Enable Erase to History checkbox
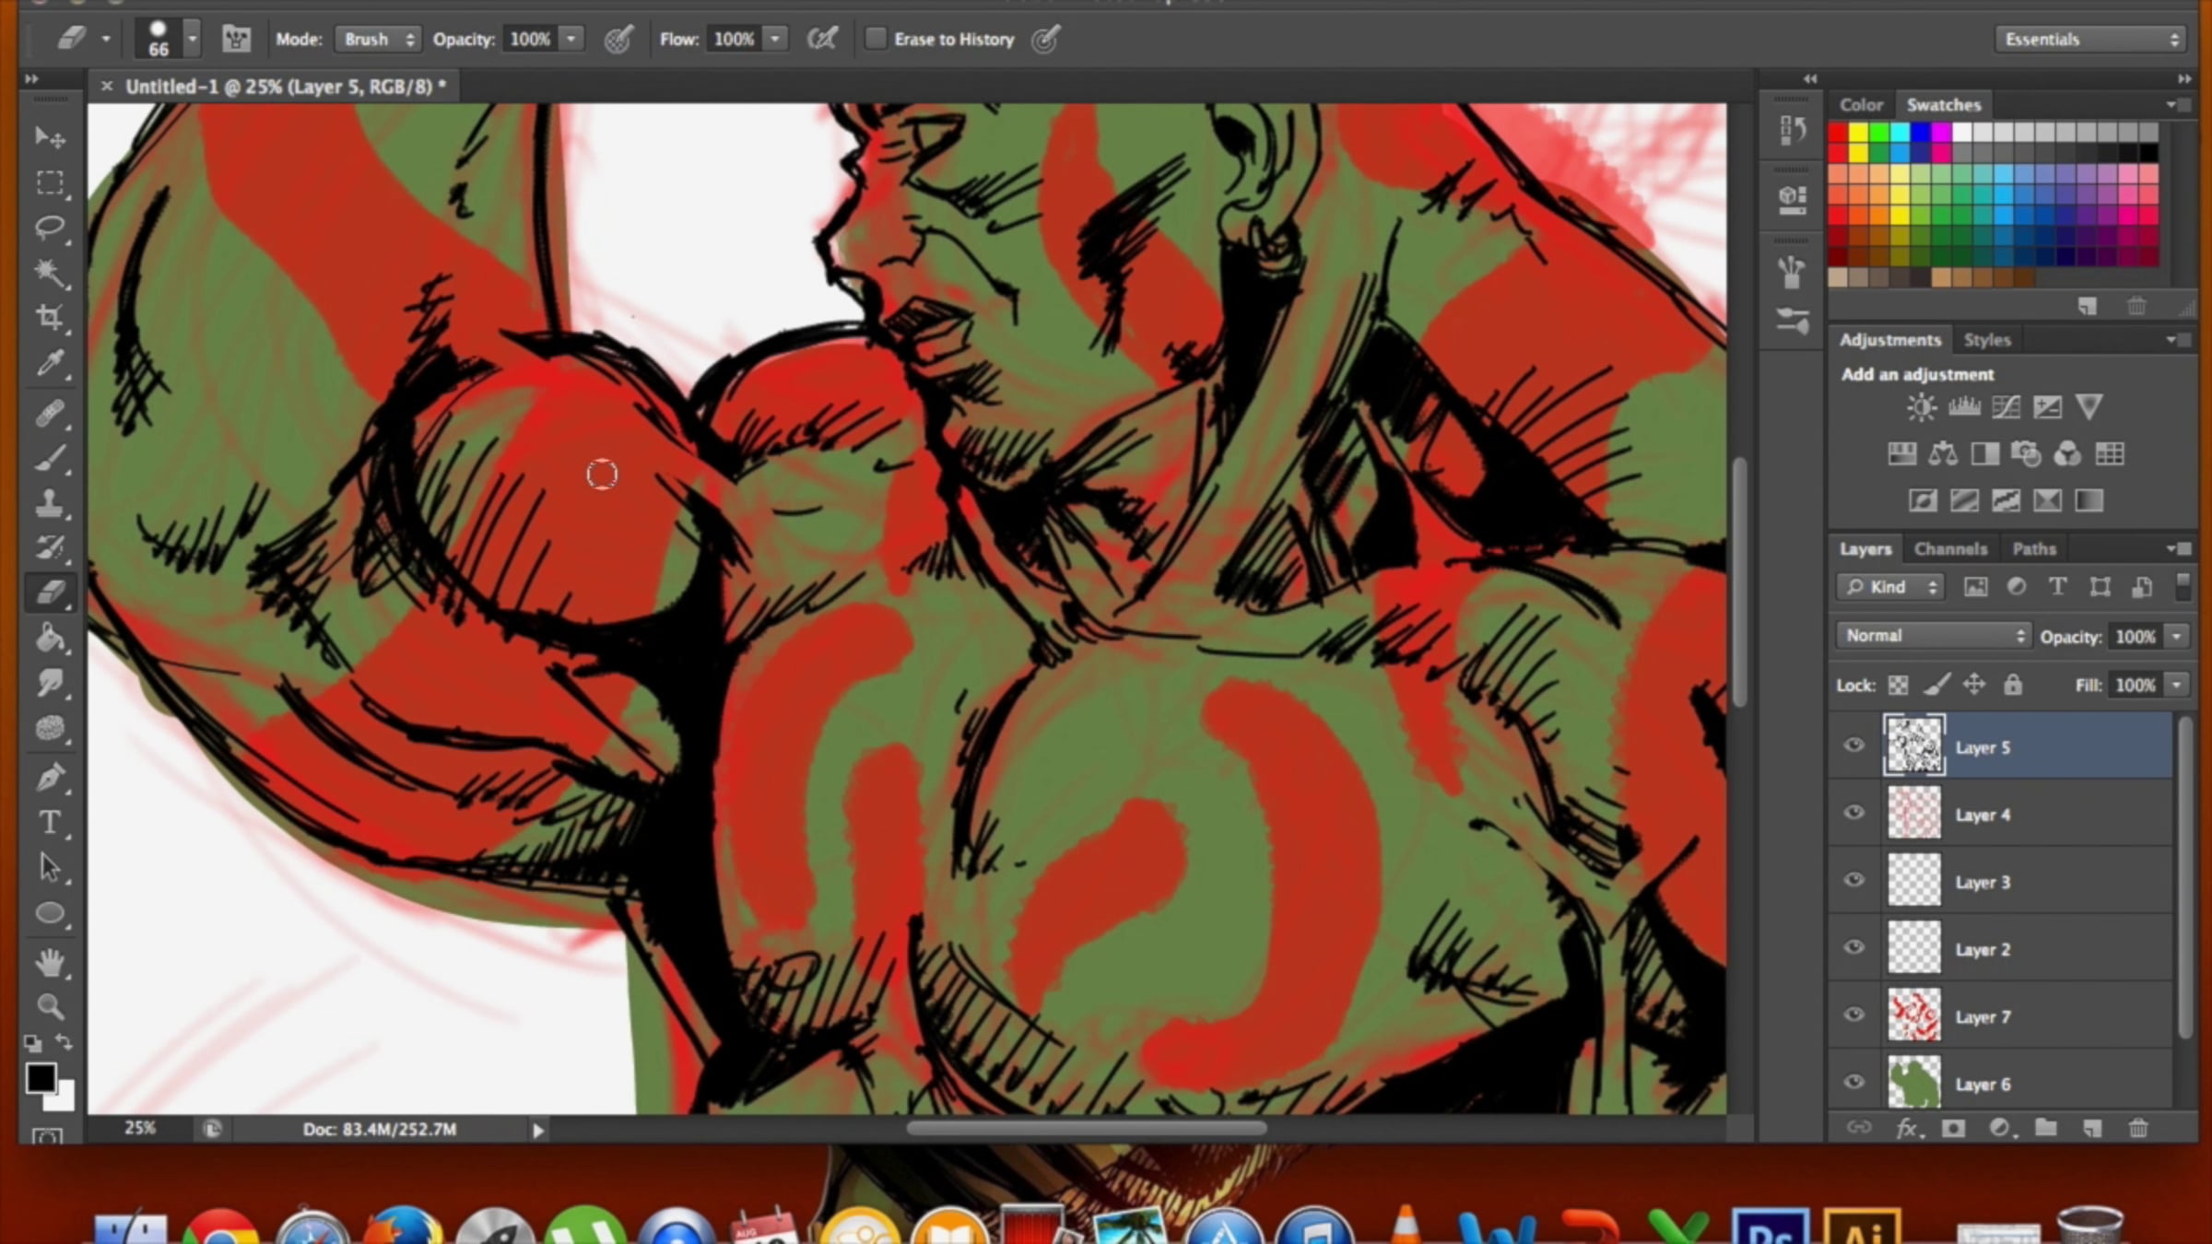This screenshot has width=2212, height=1244. [876, 39]
